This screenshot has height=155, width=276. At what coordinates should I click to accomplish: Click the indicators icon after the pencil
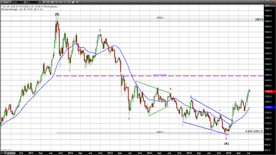[x=48, y=2]
